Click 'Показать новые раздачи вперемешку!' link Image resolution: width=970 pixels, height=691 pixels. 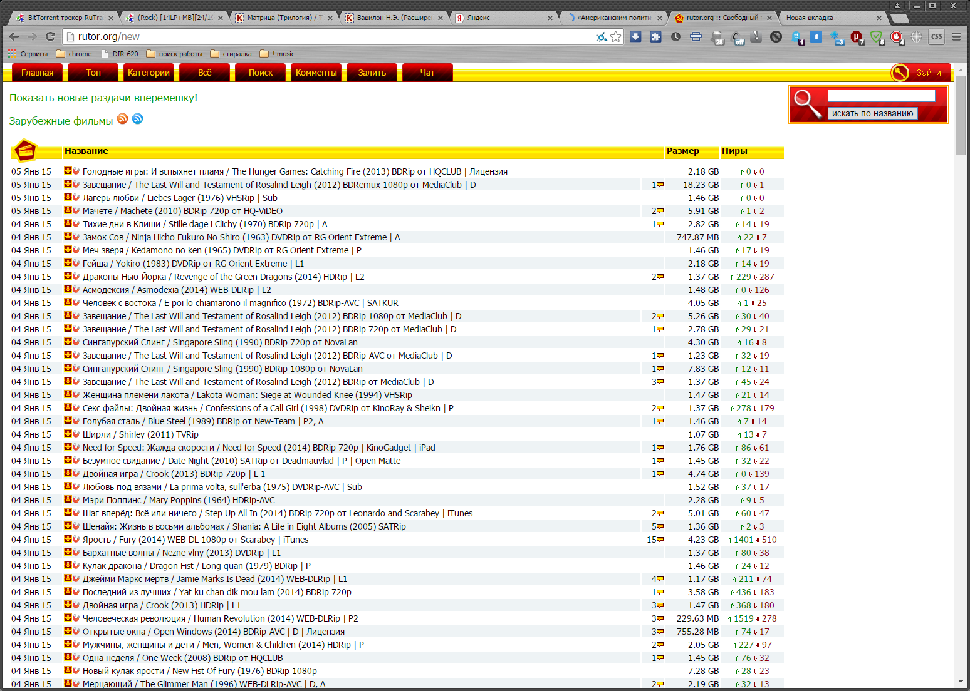(x=103, y=98)
